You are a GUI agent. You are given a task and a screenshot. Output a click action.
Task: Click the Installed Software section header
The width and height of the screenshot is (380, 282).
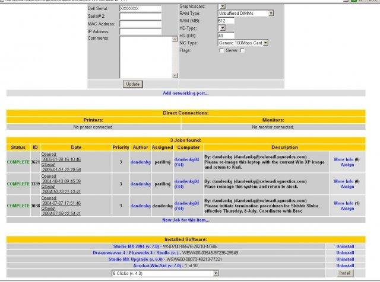(186, 239)
